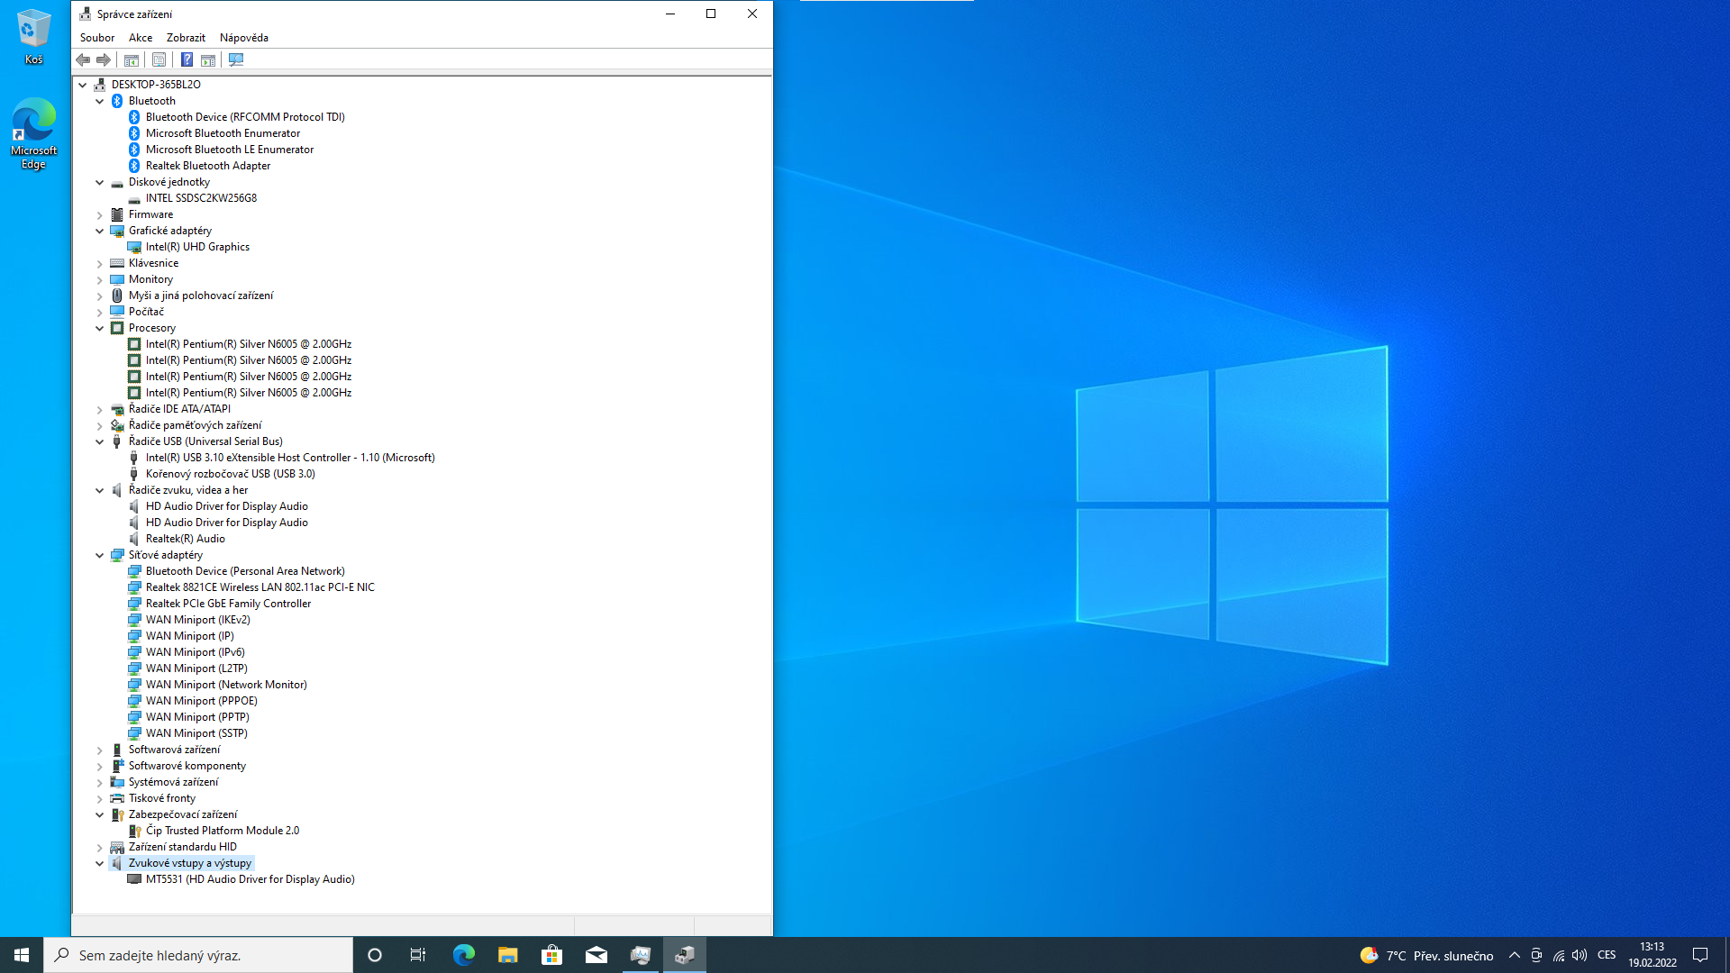Click the show/hide console tree toolbar icon
The width and height of the screenshot is (1730, 973).
pos(132,59)
